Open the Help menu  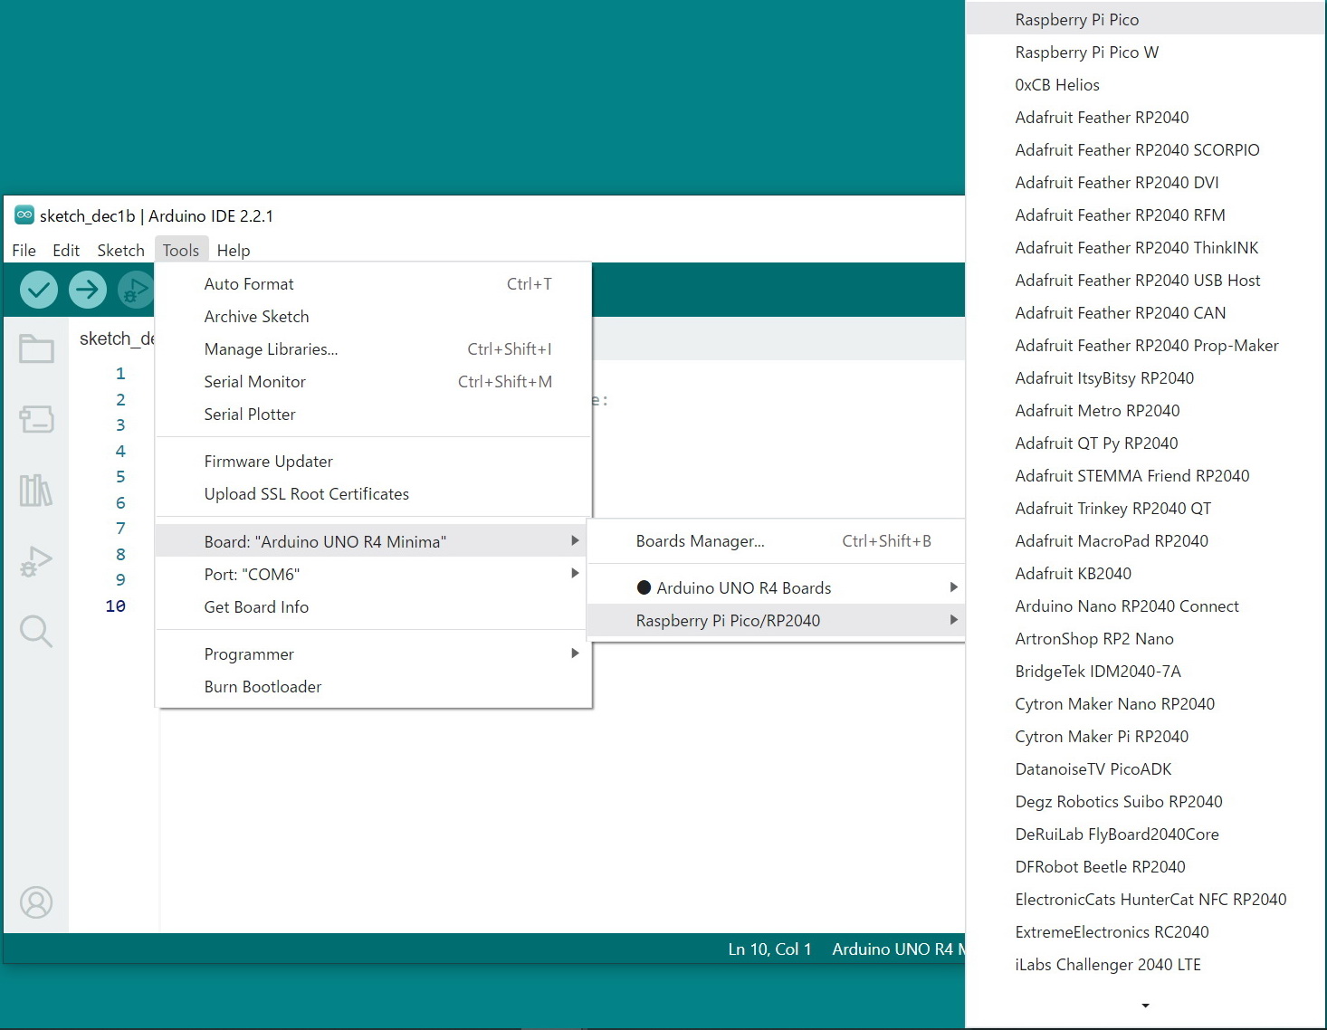[x=234, y=251]
